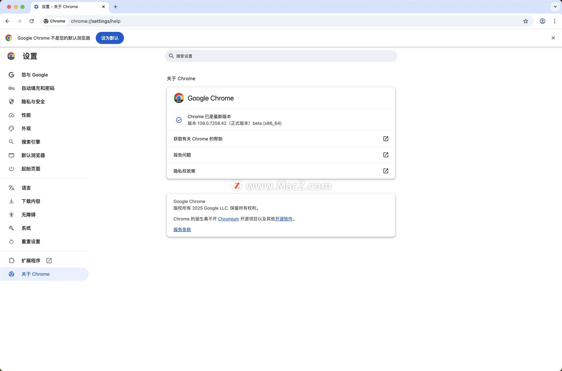The image size is (562, 371).
Task: Open a new tab with the plus button
Action: coord(116,7)
